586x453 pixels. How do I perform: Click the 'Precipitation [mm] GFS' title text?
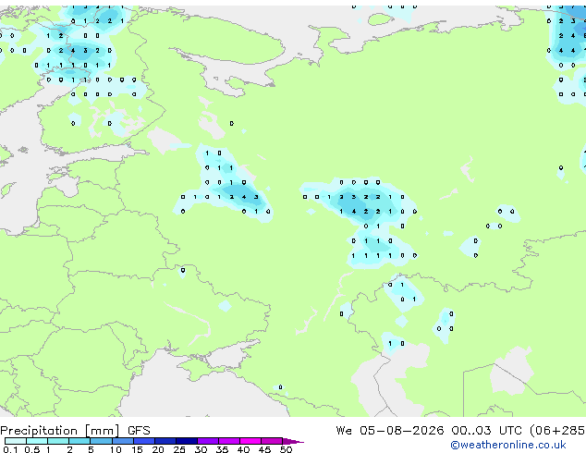click(x=75, y=431)
